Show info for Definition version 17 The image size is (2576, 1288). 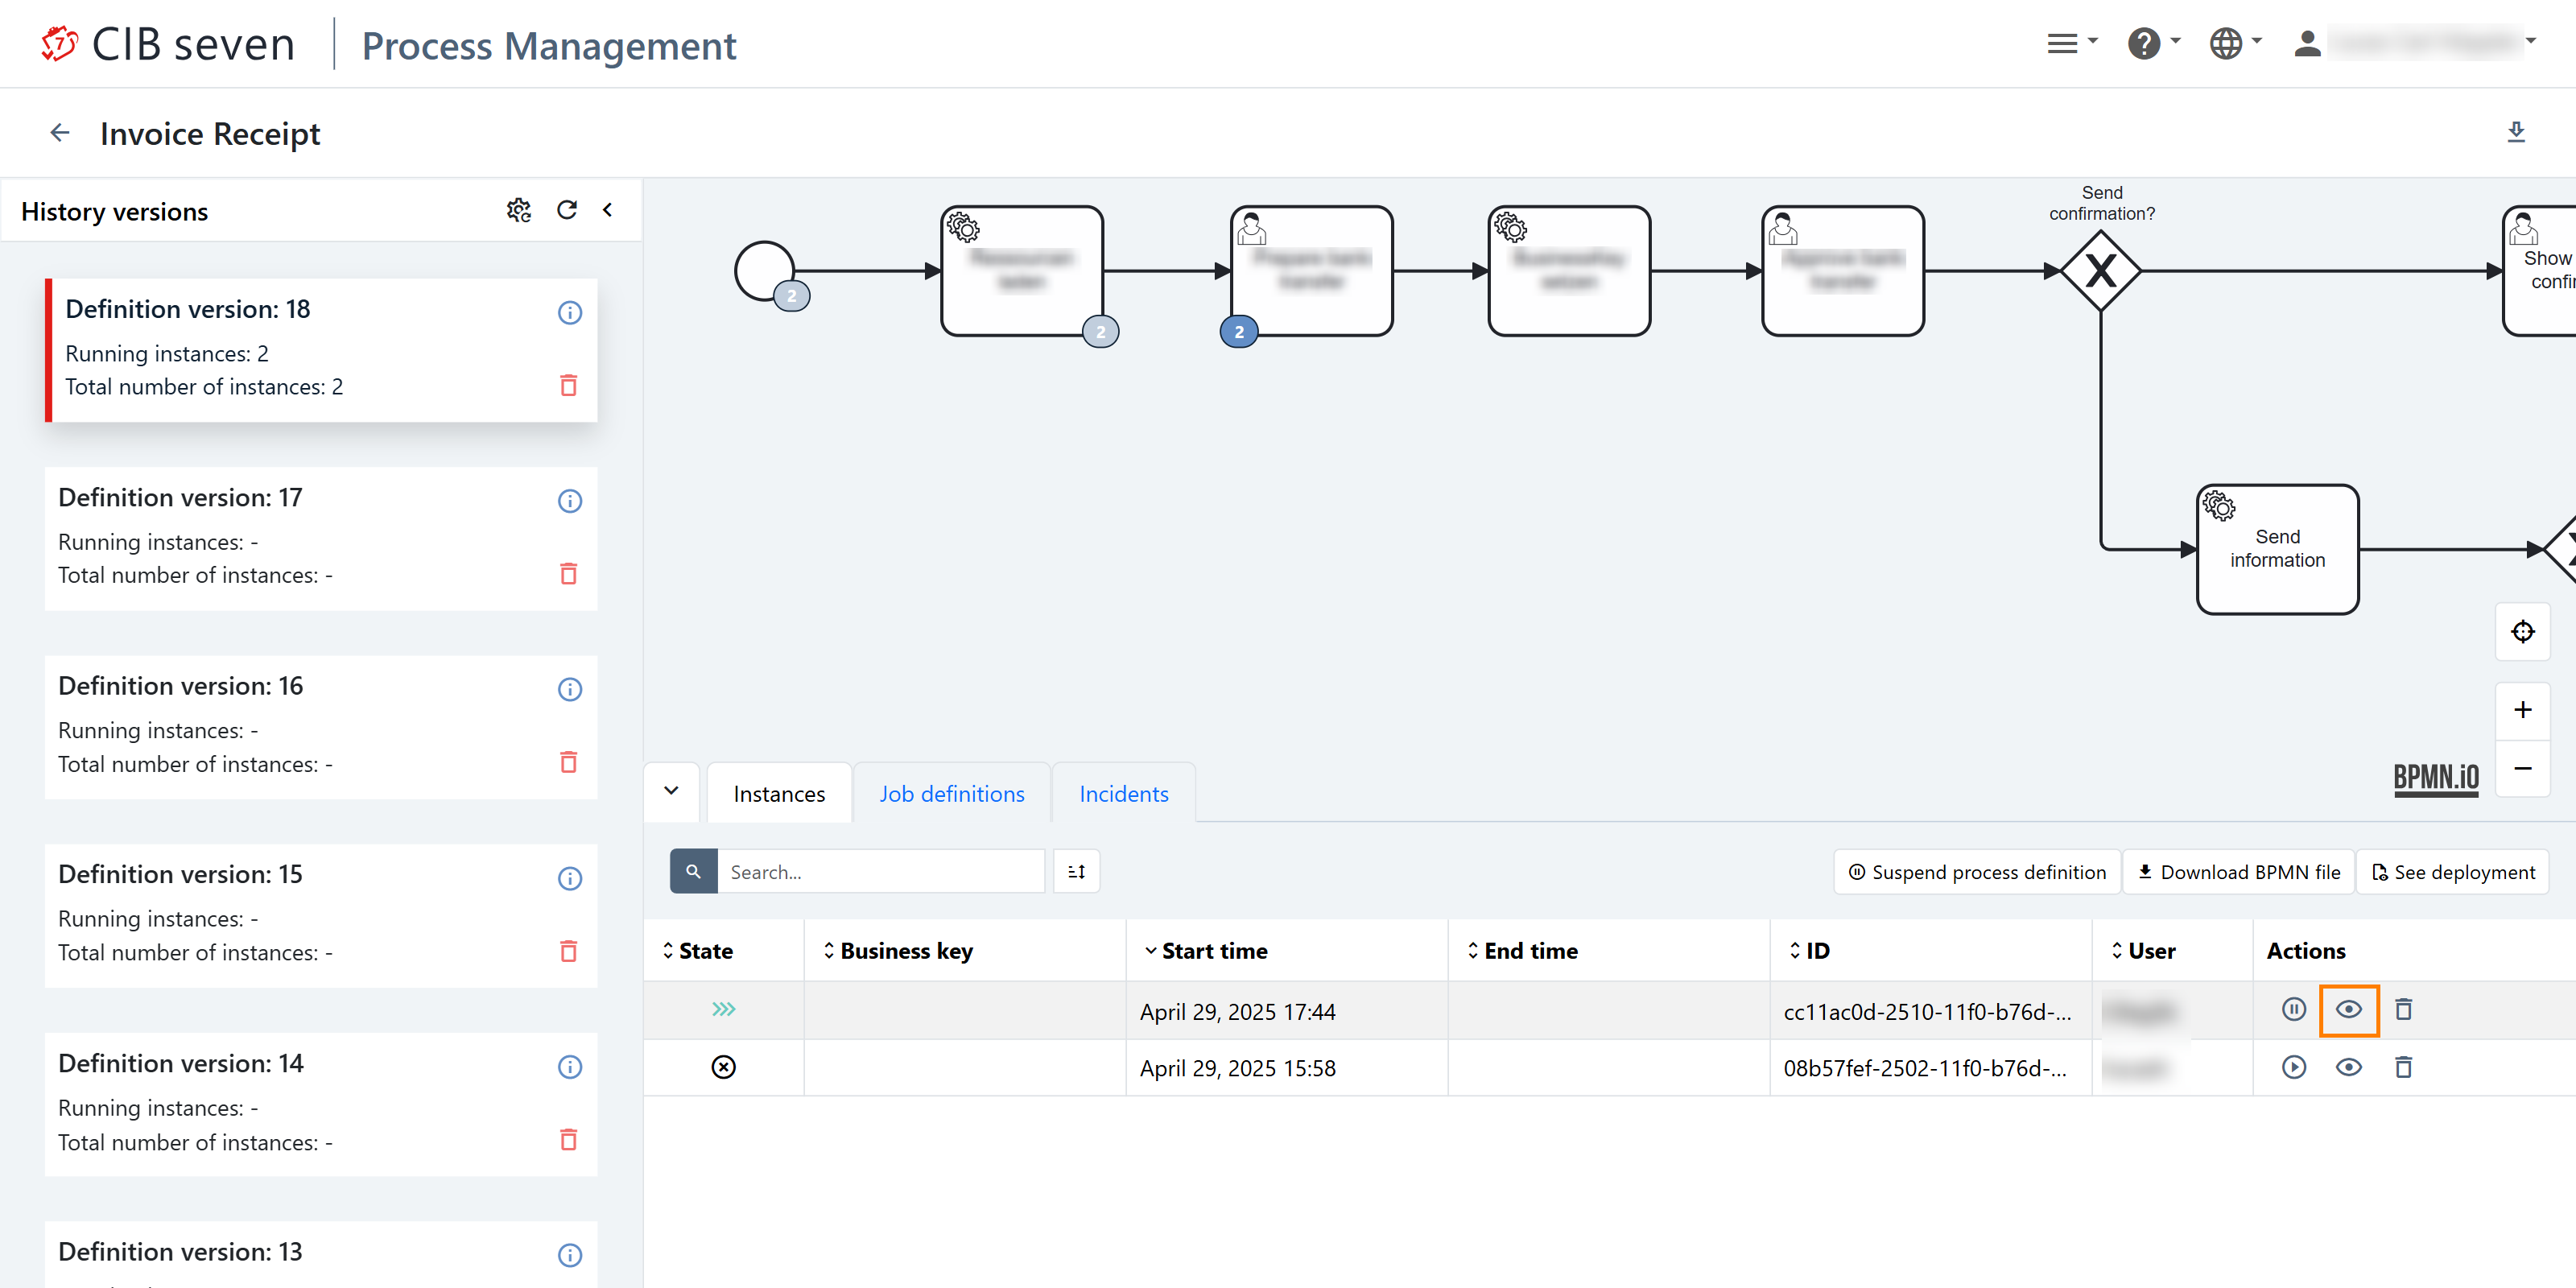pyautogui.click(x=570, y=501)
